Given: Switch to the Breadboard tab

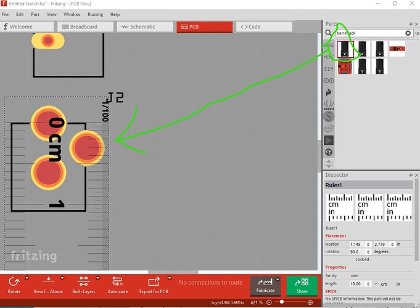Looking at the screenshot, I should pyautogui.click(x=85, y=26).
